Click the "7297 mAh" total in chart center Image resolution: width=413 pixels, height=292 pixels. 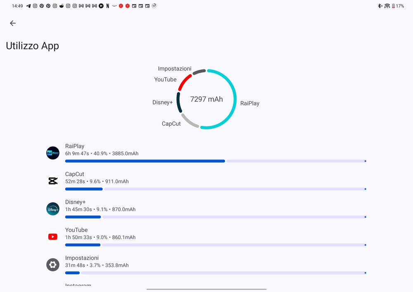pos(206,99)
